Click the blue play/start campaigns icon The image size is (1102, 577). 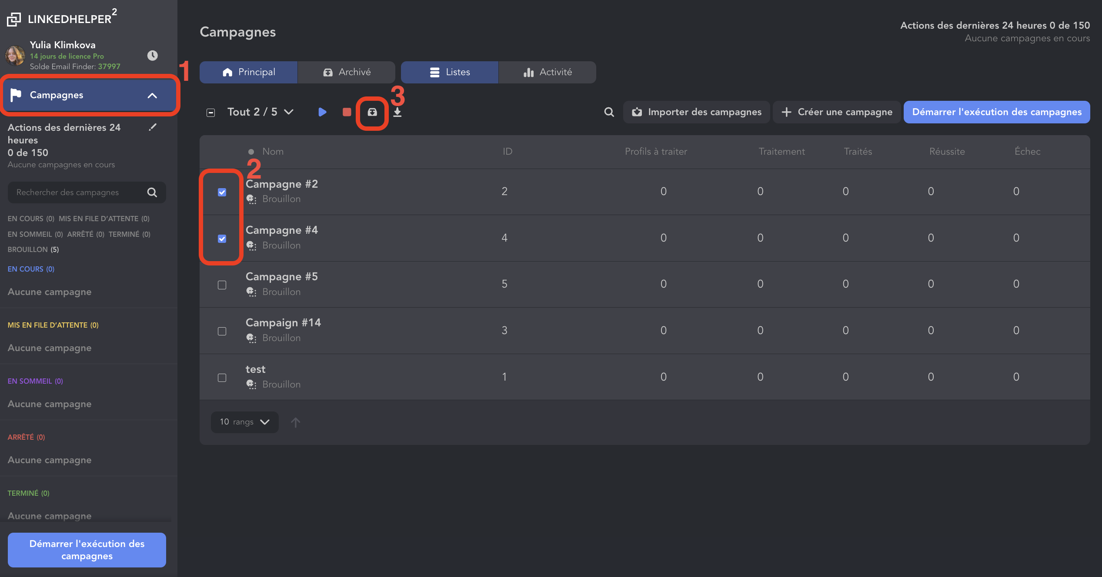322,112
